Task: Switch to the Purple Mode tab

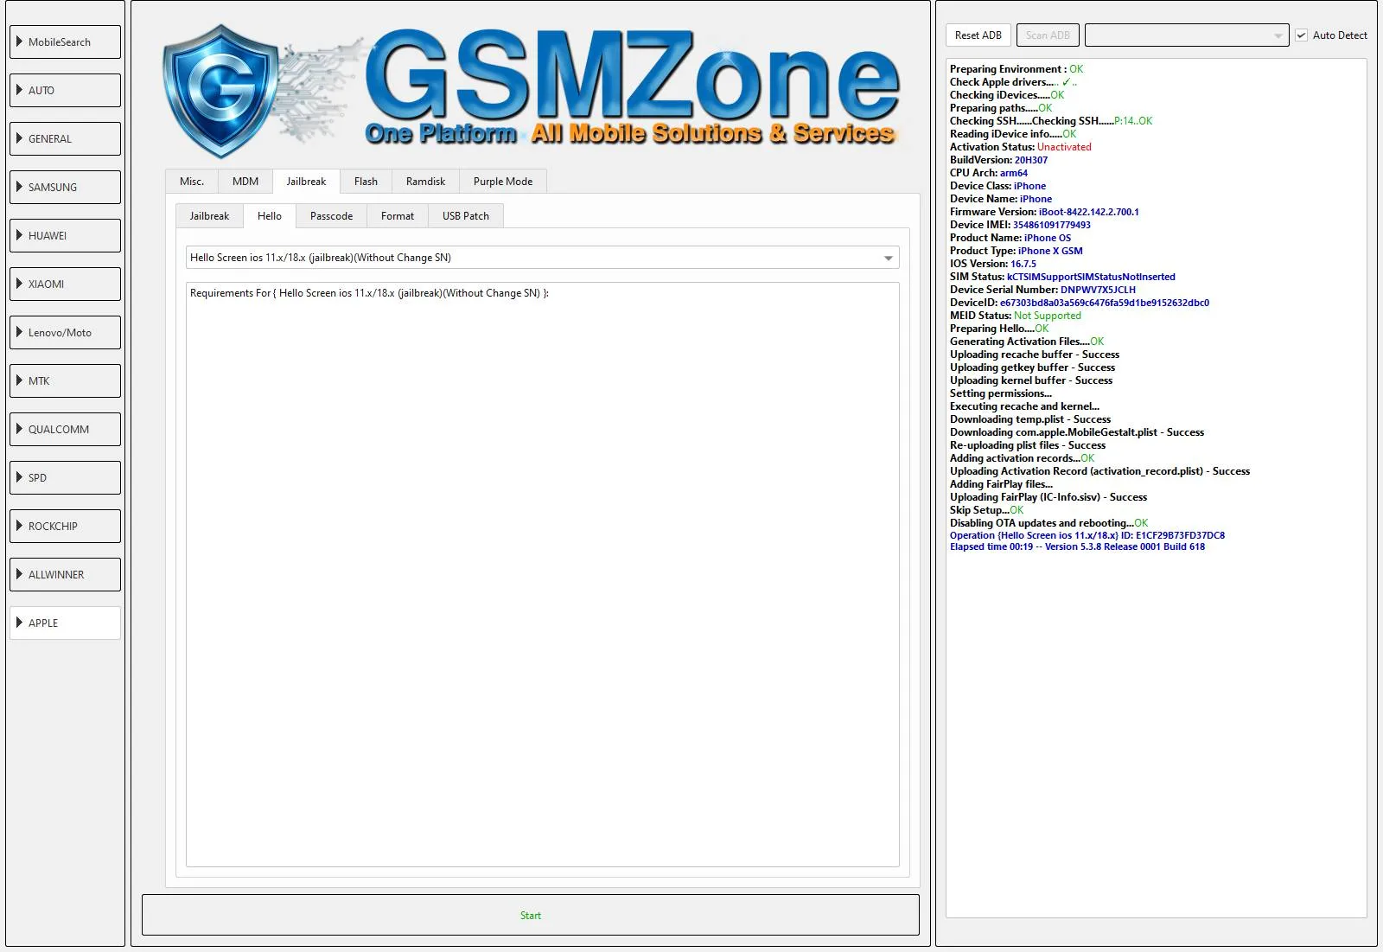Action: pos(502,182)
